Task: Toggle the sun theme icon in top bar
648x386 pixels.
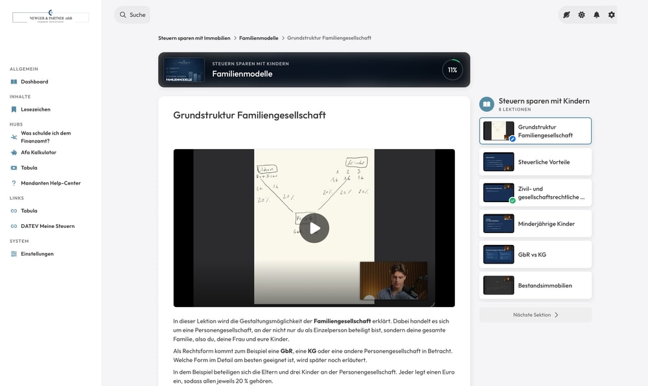Action: pos(581,15)
